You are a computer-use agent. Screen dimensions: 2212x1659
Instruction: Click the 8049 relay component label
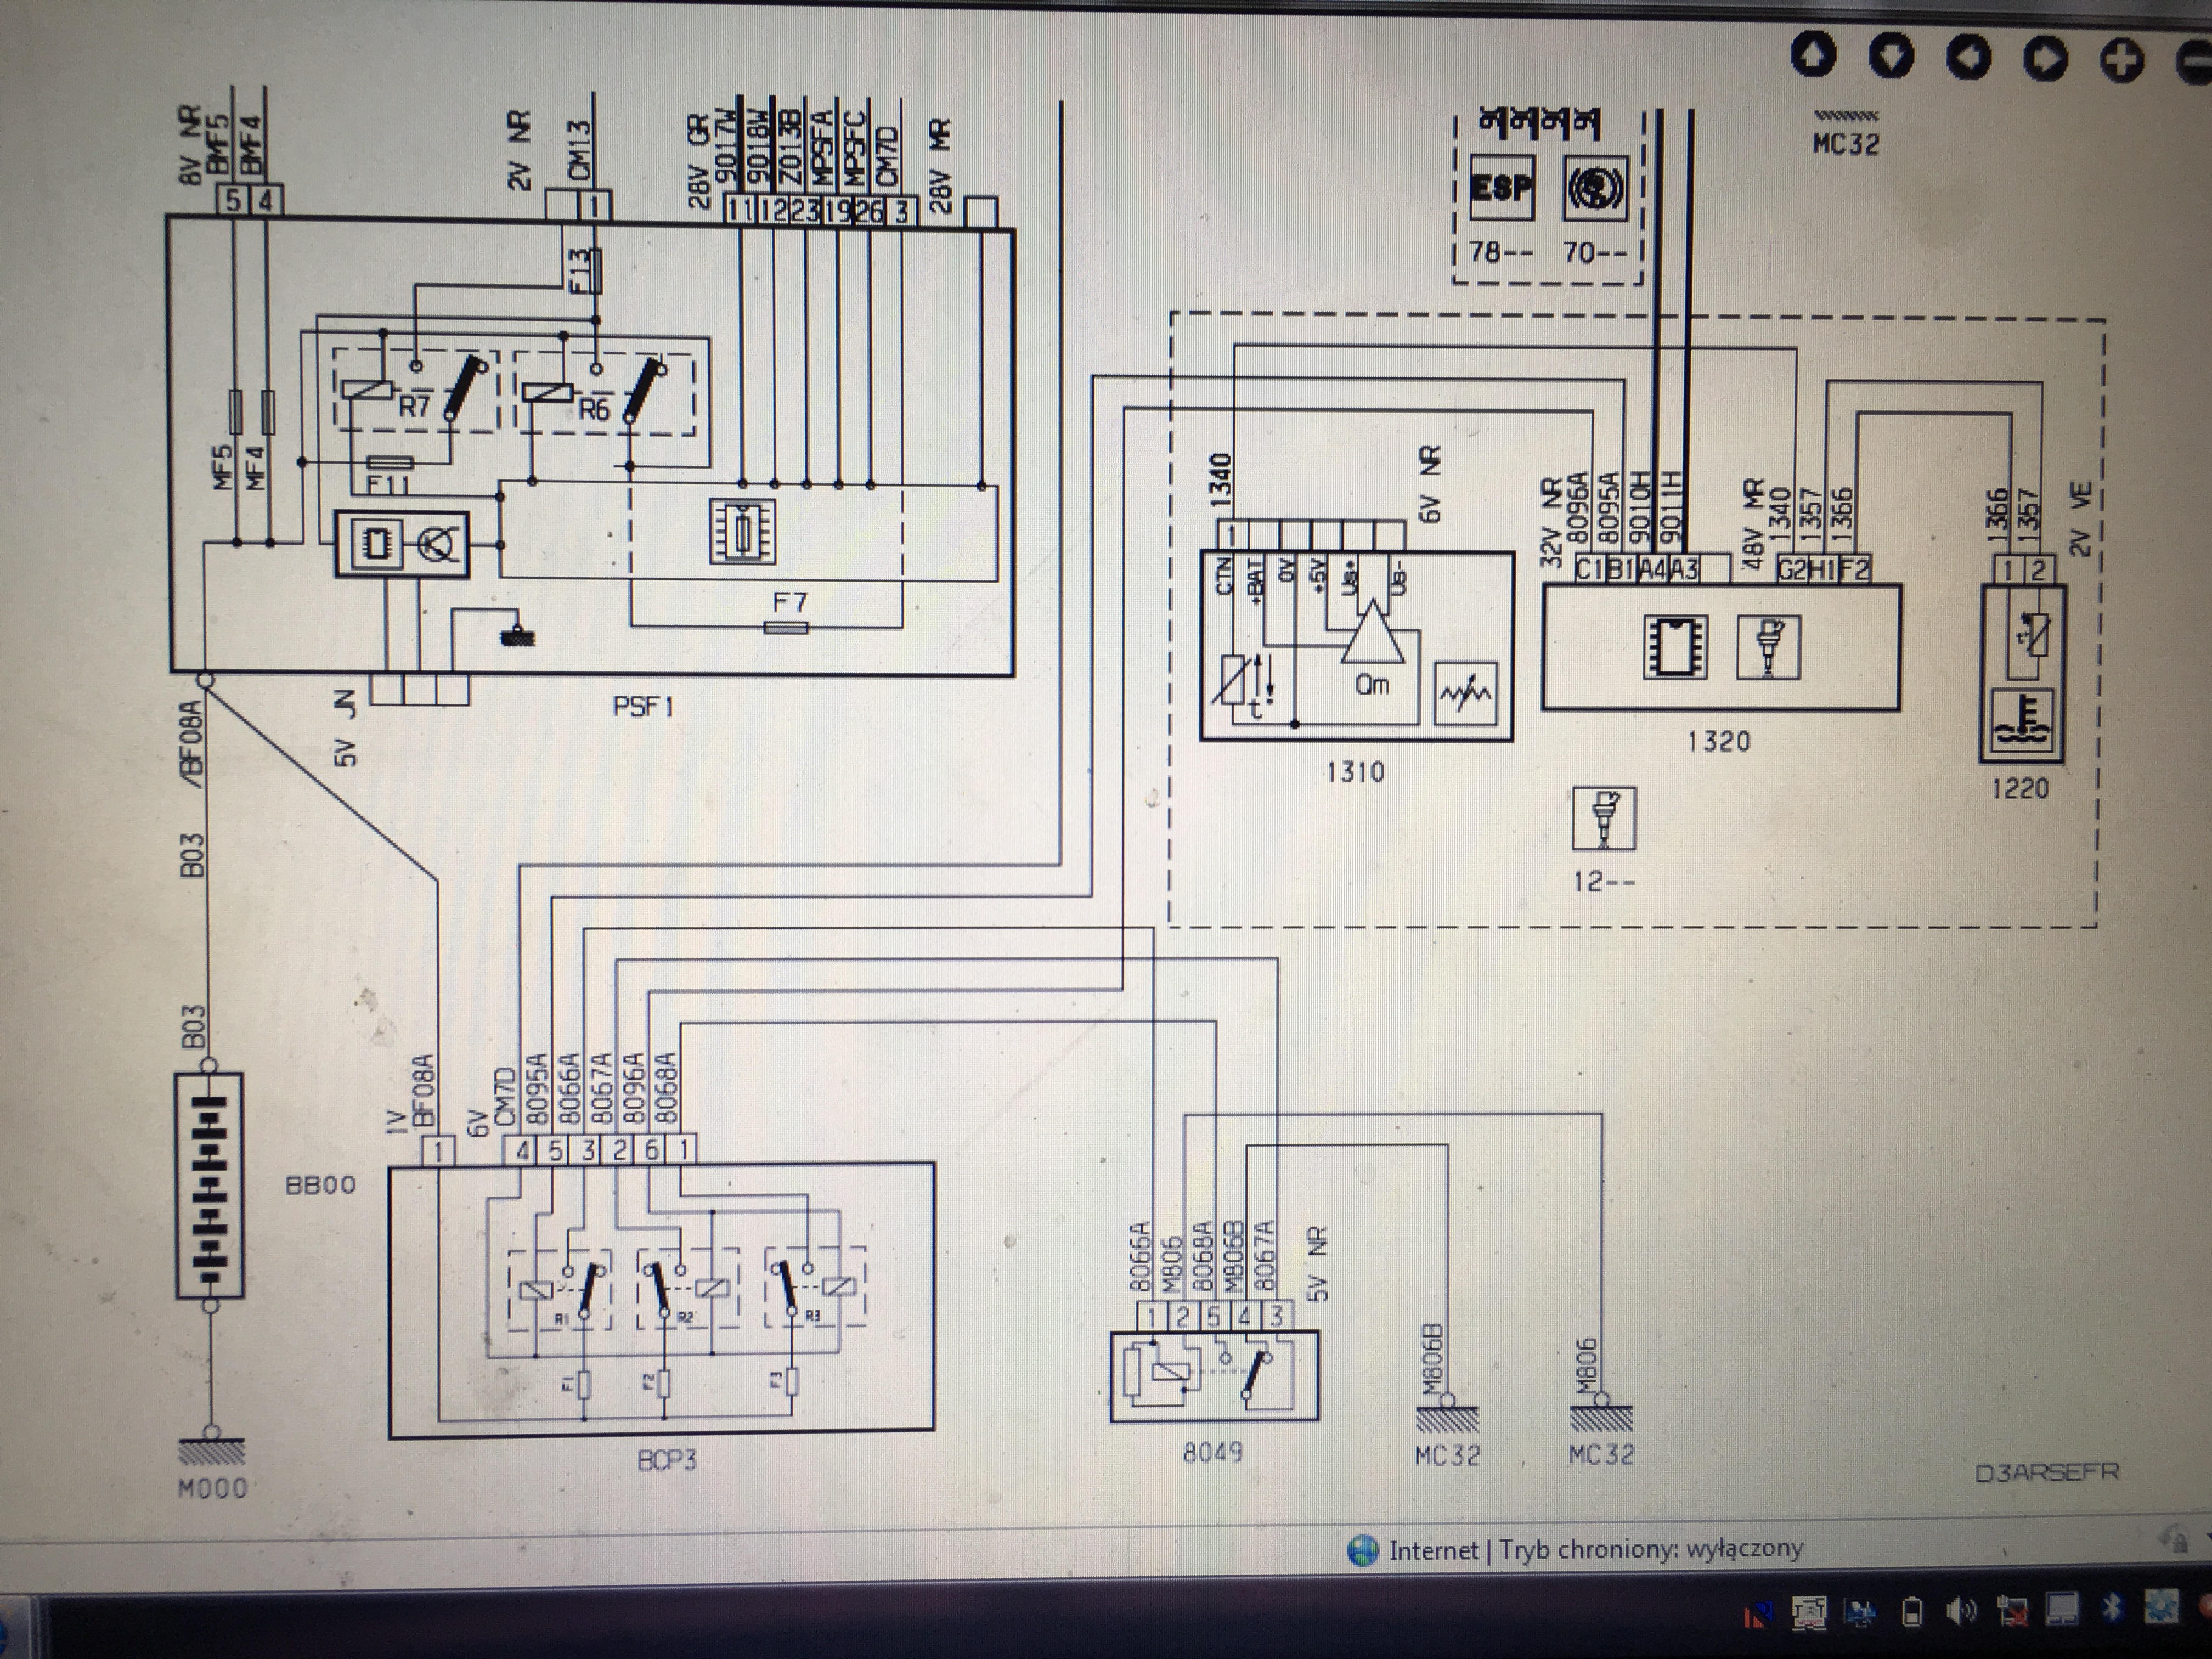click(1212, 1452)
